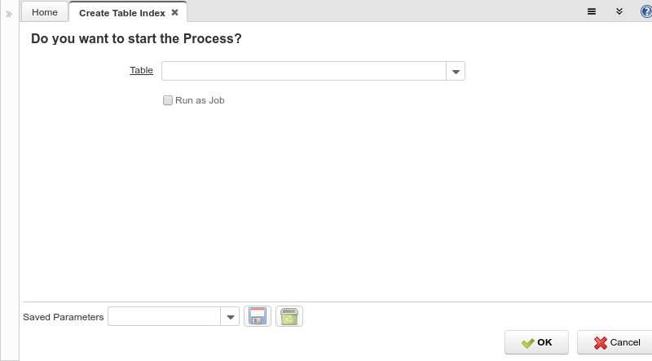This screenshot has width=652, height=361.
Task: Expand the collapsed left sidebar arrow
Action: [9, 14]
